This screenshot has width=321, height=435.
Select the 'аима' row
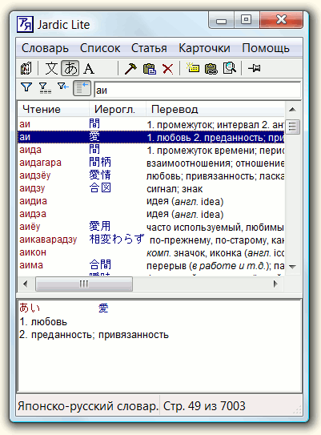[151, 265]
